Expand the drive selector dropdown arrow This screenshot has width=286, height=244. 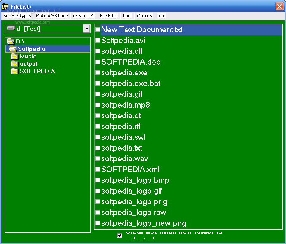coord(86,29)
